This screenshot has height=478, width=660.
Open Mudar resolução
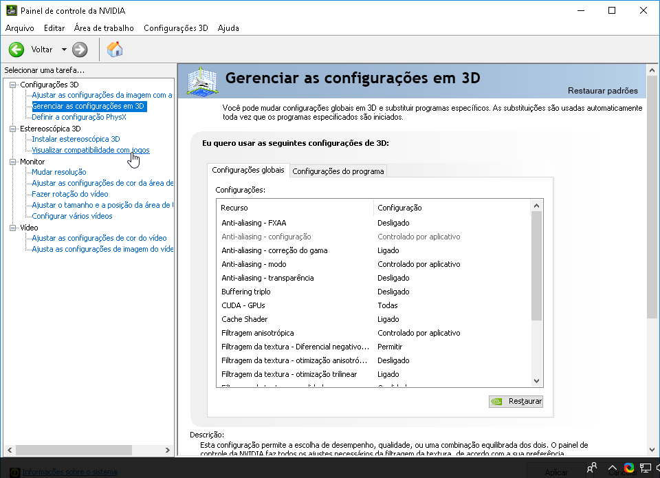coord(59,172)
